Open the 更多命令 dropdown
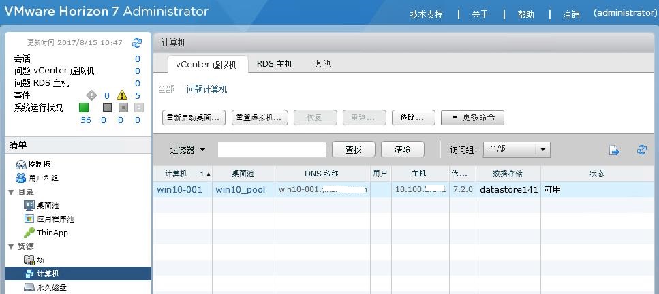 click(x=472, y=118)
